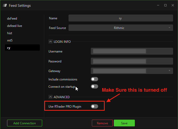
Task: Collapse the LOGIN INFO section
Action: coord(50,42)
